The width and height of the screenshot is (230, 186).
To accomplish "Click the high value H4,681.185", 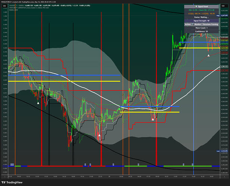I will [x=38, y=6].
